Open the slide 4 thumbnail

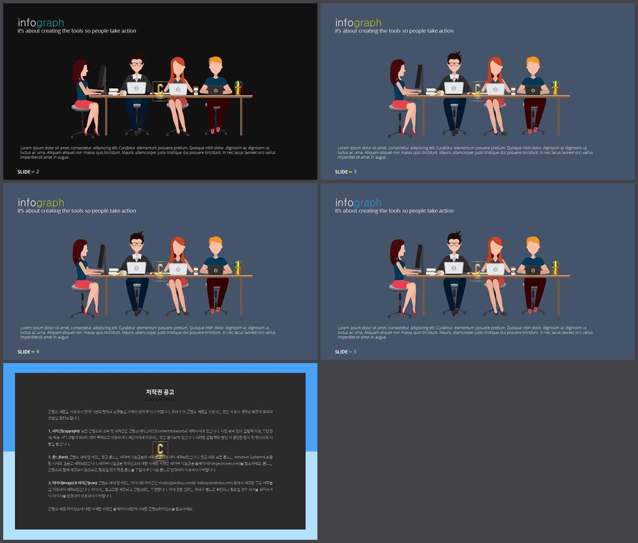160,272
